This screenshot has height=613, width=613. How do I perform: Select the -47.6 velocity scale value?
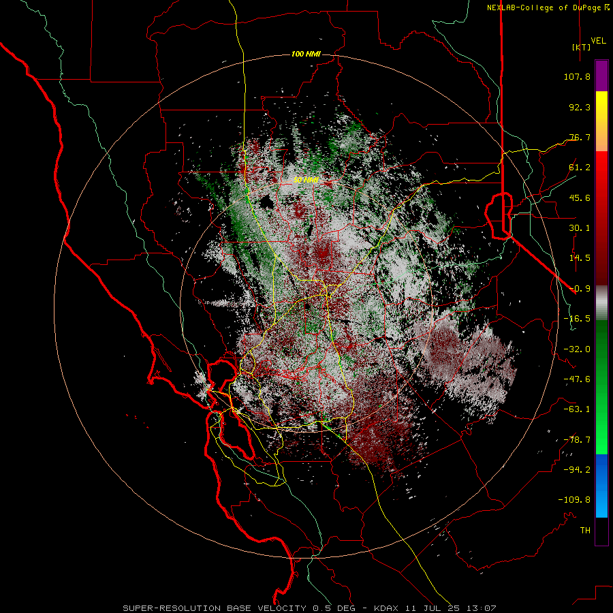tap(577, 379)
